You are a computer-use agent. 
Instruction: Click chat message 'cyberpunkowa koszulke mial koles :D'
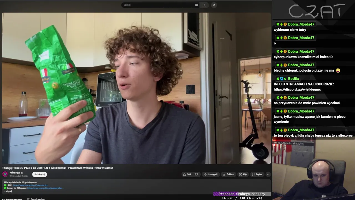pos(303,57)
